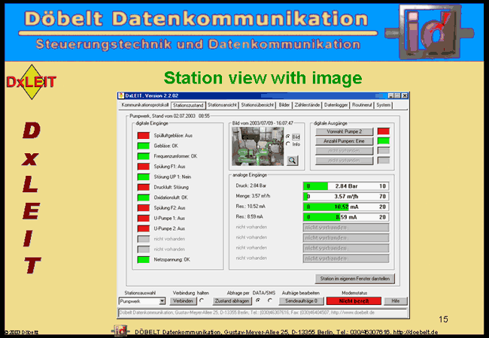Image resolution: width=489 pixels, height=338 pixels.
Task: Toggle the Verbindung halten radio button
Action: (202, 300)
